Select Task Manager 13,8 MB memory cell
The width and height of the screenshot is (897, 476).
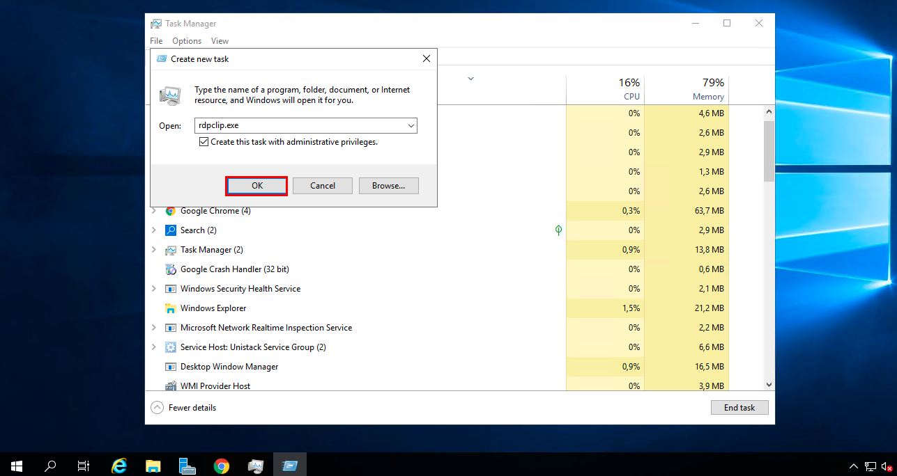(687, 250)
